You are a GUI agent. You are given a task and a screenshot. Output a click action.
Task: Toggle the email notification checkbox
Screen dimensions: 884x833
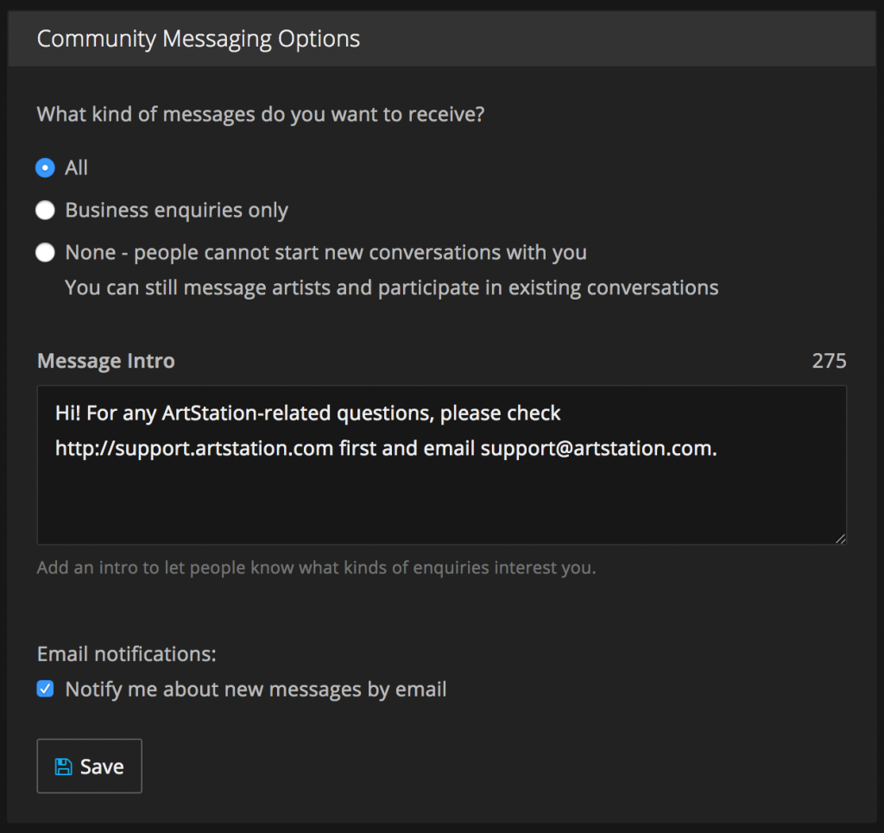tap(46, 689)
